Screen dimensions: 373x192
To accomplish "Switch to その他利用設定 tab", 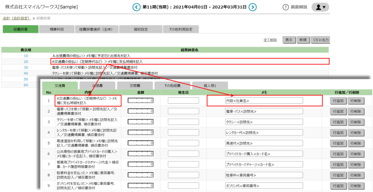I will coord(181,29).
